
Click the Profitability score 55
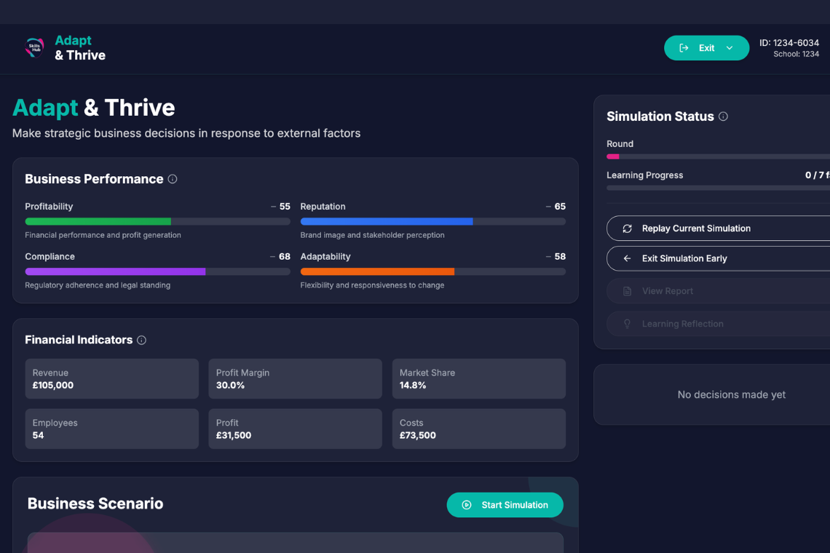285,207
